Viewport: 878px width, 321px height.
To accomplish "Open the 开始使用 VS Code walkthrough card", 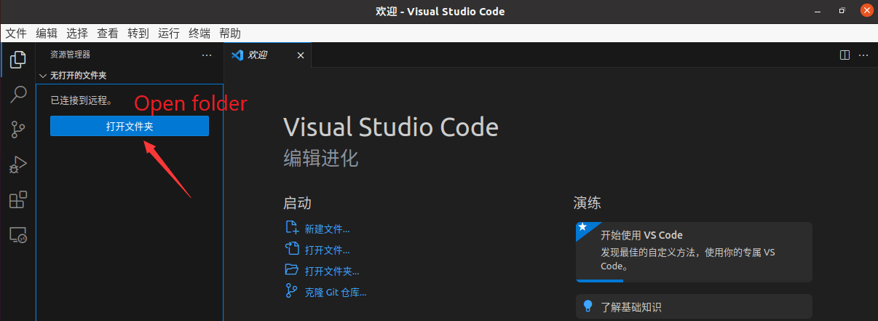I will 693,251.
